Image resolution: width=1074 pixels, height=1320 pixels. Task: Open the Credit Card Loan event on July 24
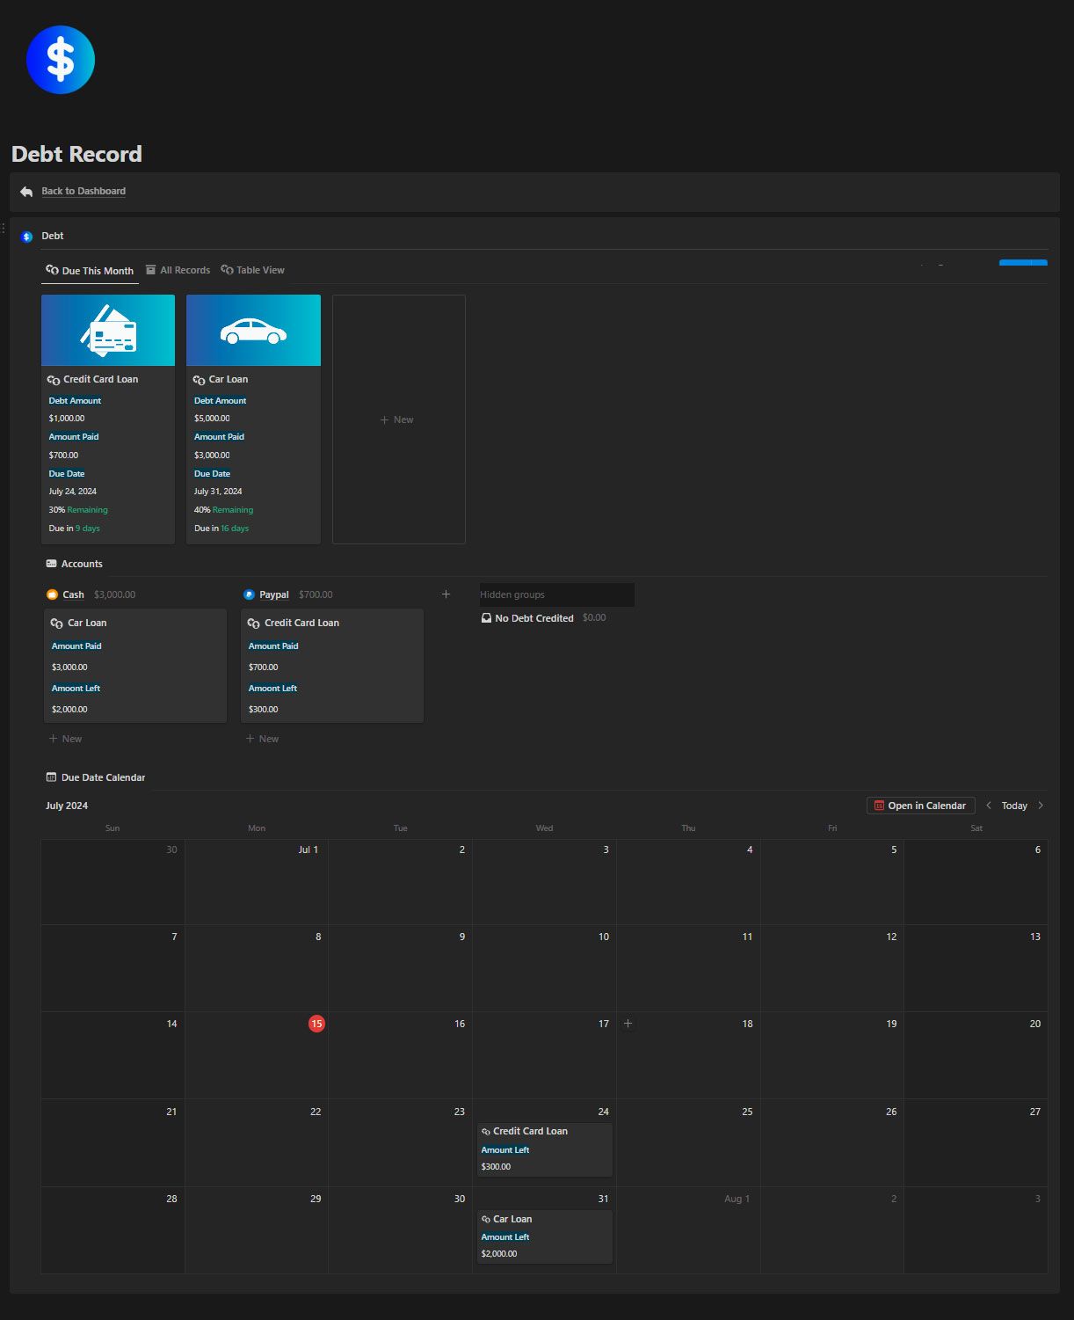click(x=545, y=1149)
